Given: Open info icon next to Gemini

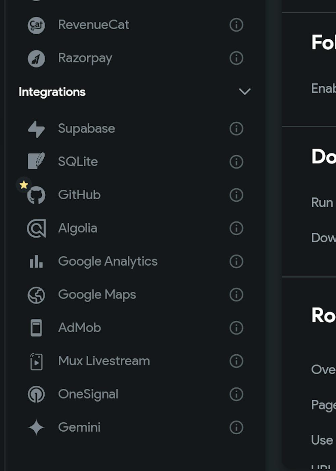Looking at the screenshot, I should tap(236, 428).
